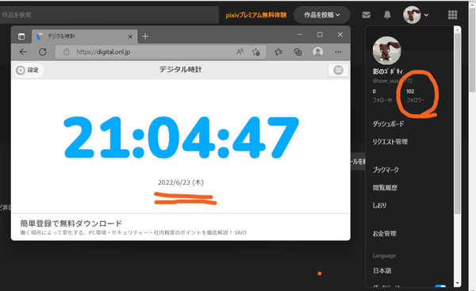Open Edge settings and more menu
This screenshot has height=291, width=476.
338,52
